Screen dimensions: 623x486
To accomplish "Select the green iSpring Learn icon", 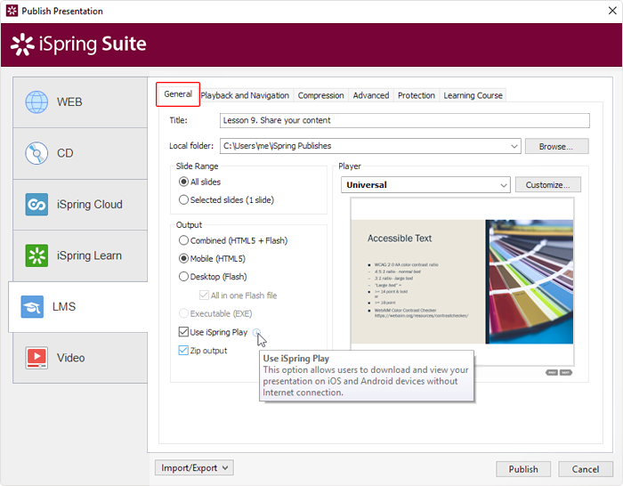I will (36, 255).
